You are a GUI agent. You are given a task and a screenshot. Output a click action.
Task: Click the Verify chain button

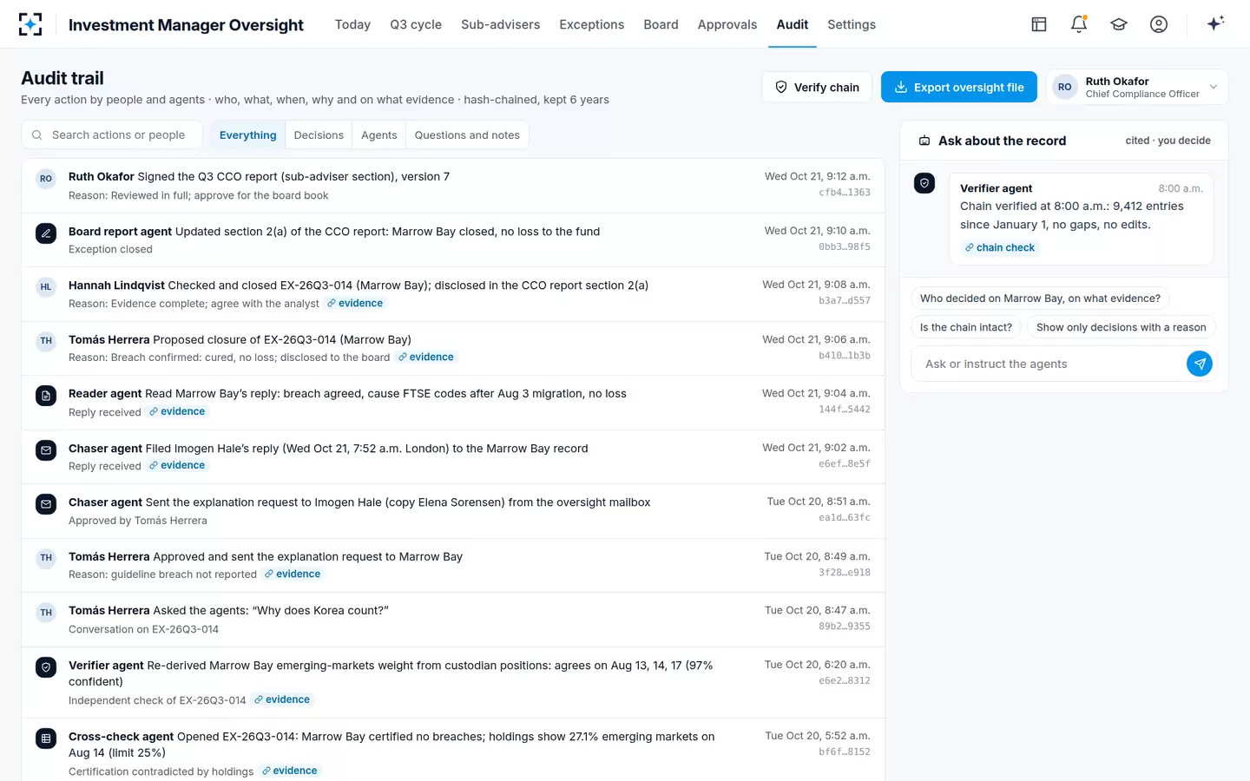tap(817, 87)
